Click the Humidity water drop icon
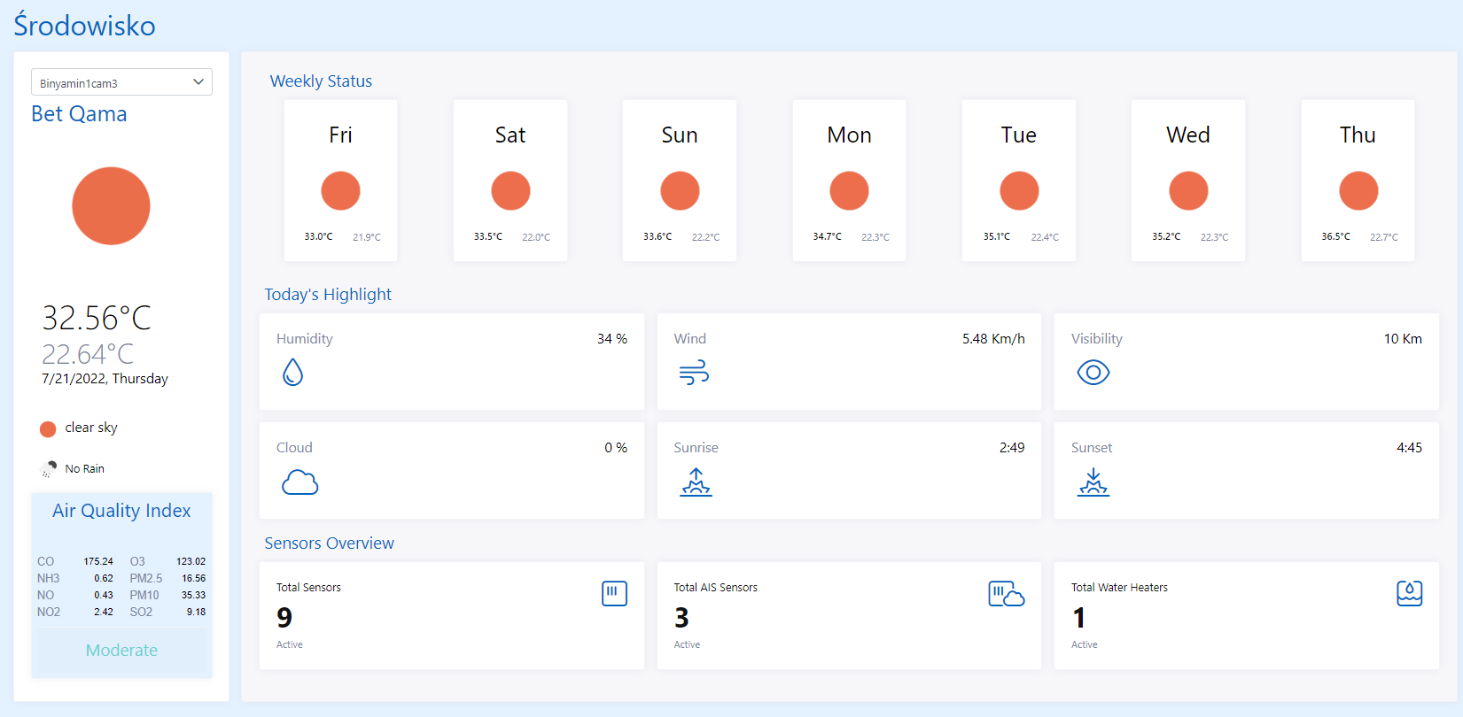Viewport: 1463px width, 717px height. [292, 373]
